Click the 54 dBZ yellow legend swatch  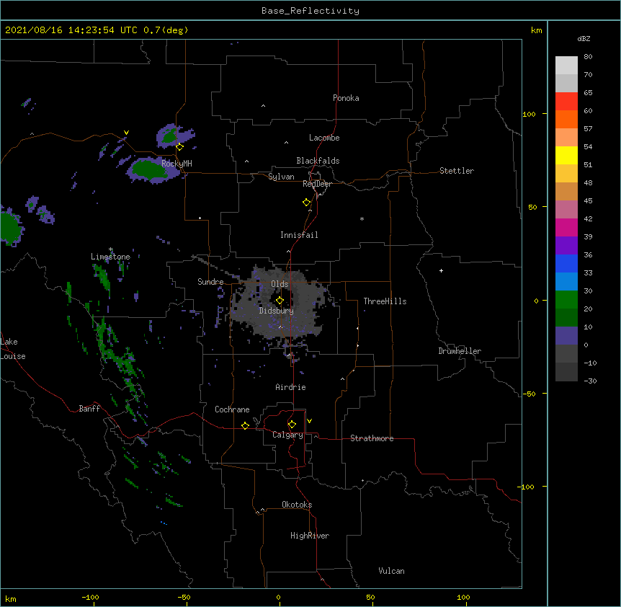[566, 155]
